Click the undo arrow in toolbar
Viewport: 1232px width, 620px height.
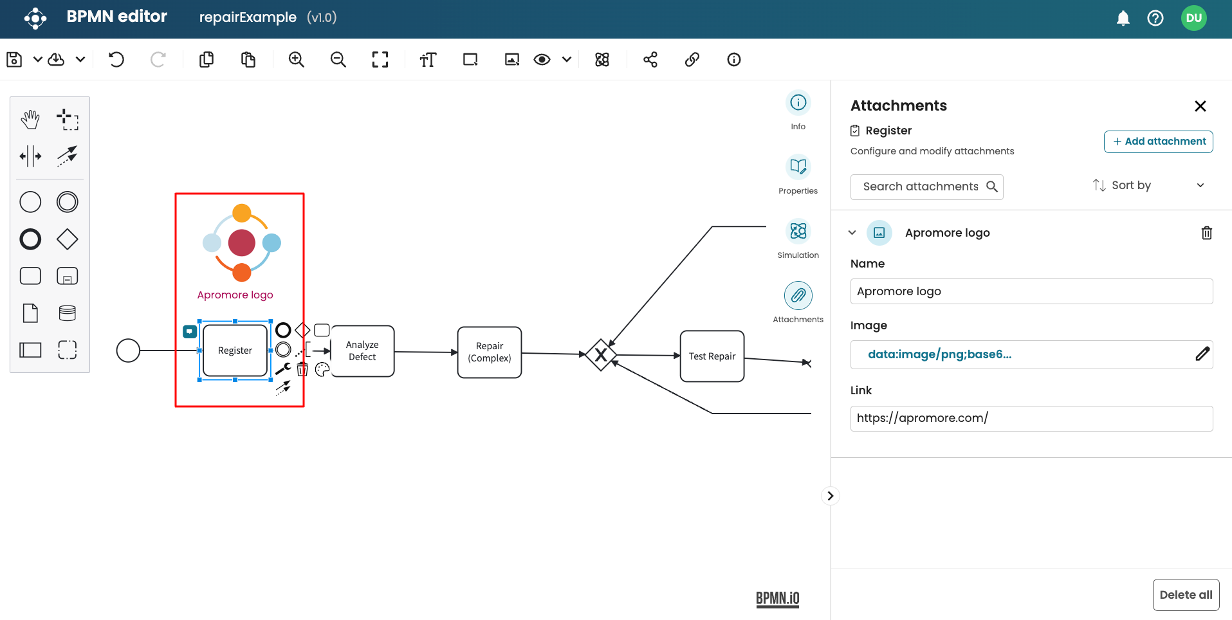tap(116, 60)
